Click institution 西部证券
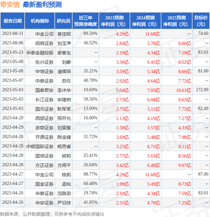 point(44,118)
